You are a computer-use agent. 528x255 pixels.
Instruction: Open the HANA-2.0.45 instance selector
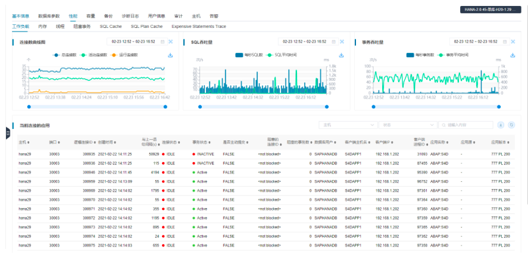[490, 10]
